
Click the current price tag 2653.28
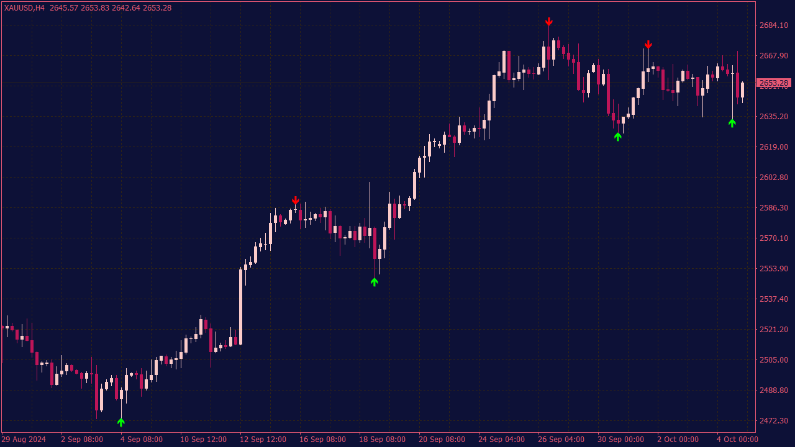(774, 83)
